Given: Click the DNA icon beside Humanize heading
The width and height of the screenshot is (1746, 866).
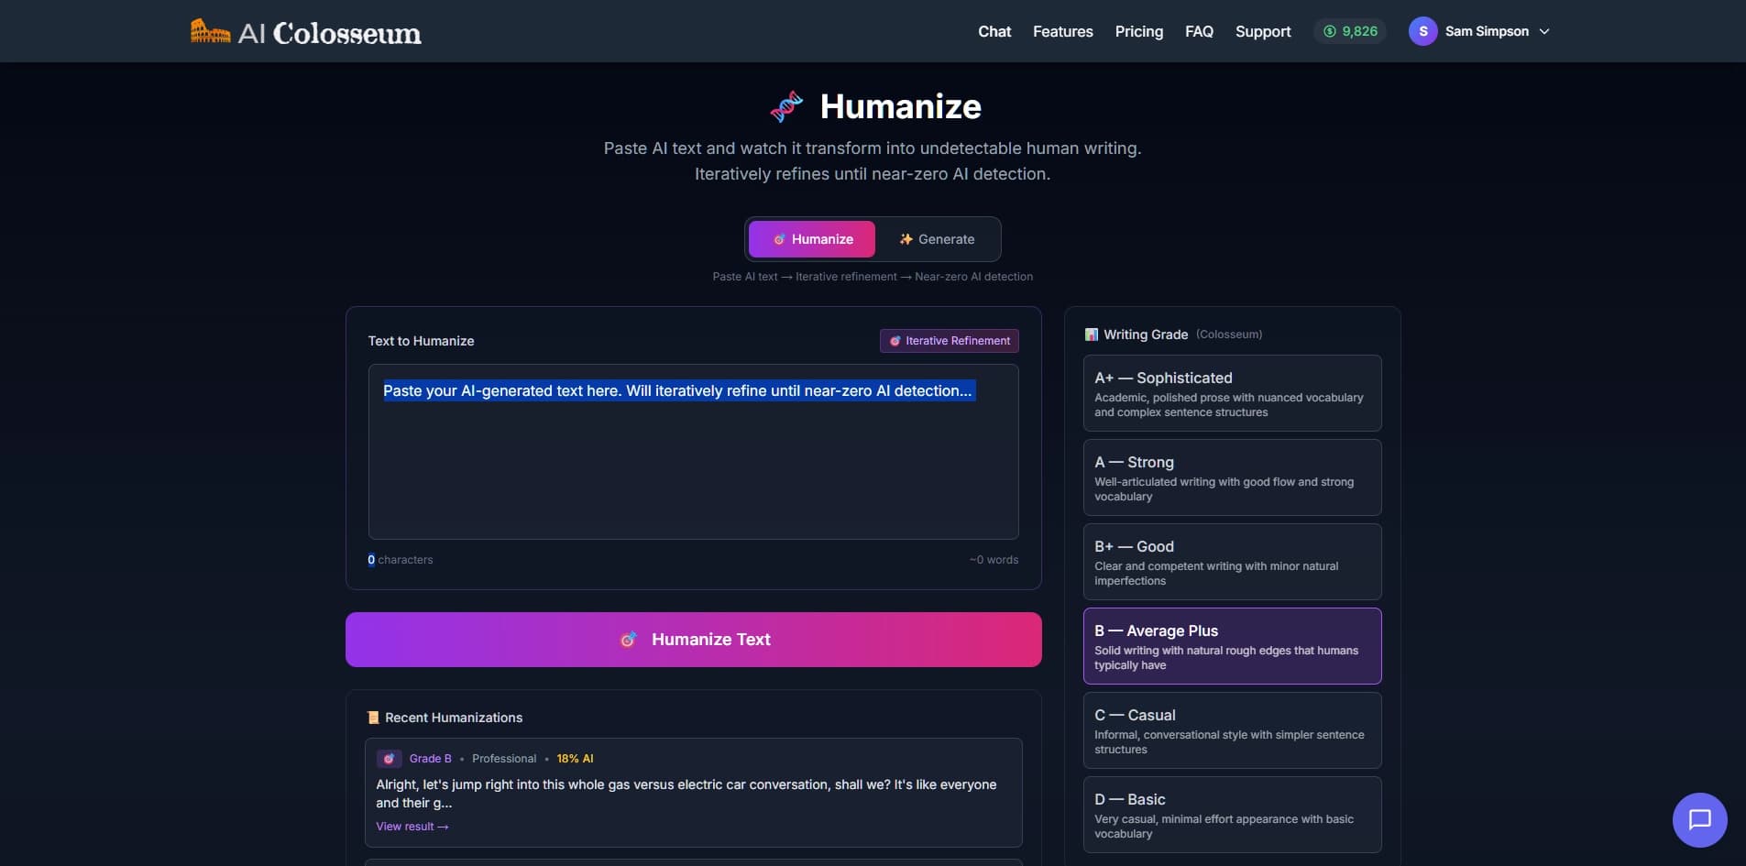Looking at the screenshot, I should (x=786, y=106).
